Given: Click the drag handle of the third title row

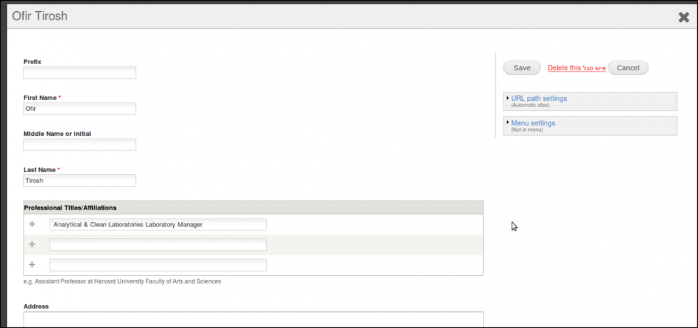Looking at the screenshot, I should tap(32, 265).
